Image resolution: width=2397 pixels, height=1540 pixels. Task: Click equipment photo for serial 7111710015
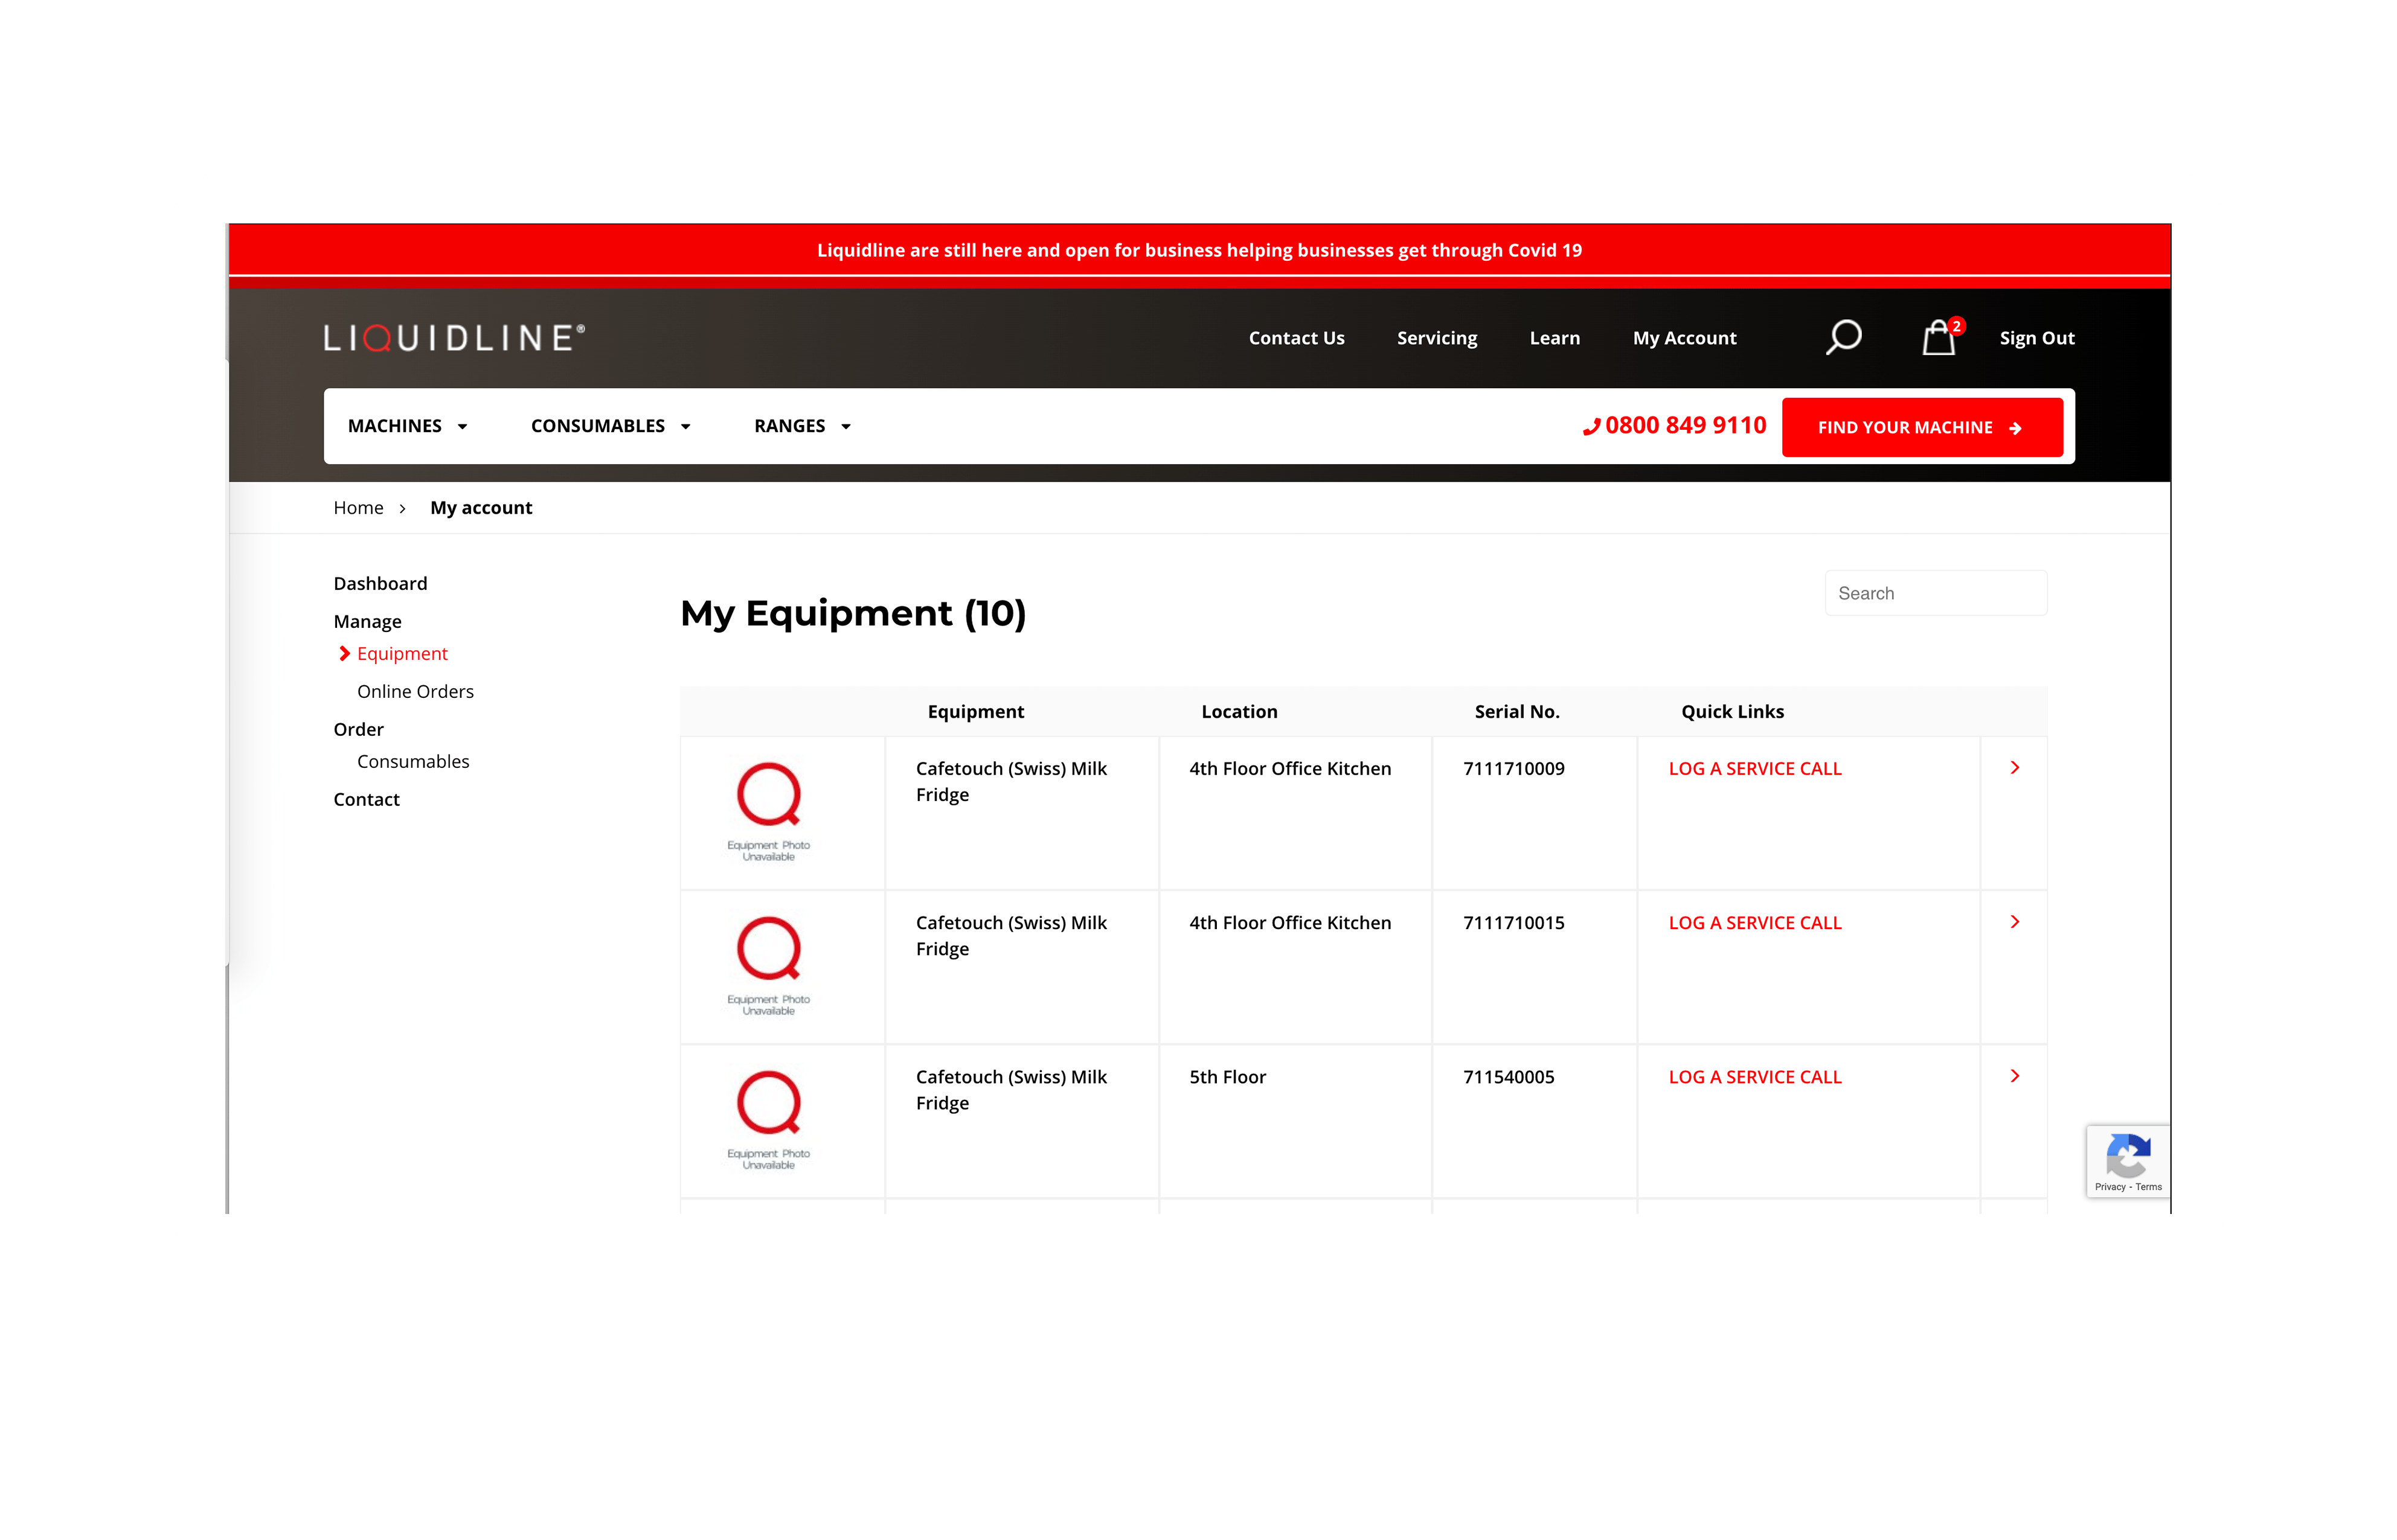pyautogui.click(x=768, y=966)
